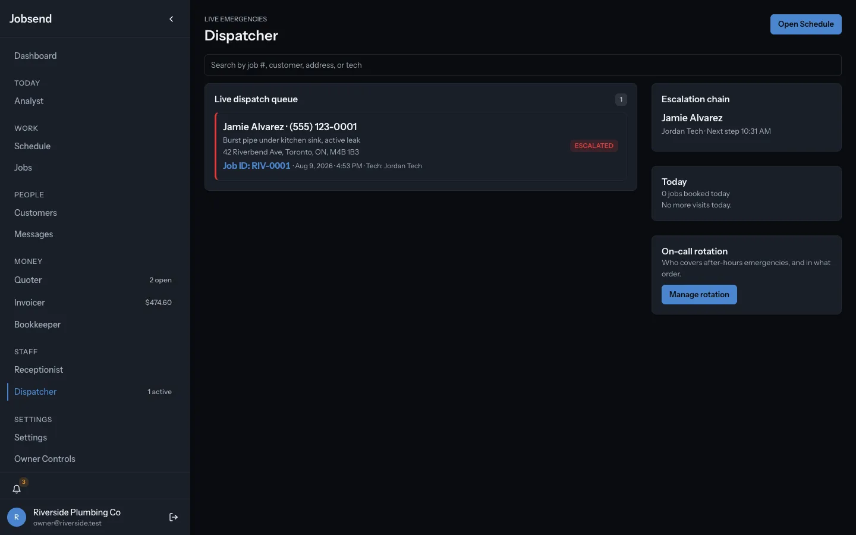Image resolution: width=856 pixels, height=535 pixels.
Task: Click the live dispatch queue count badge
Action: pyautogui.click(x=621, y=99)
